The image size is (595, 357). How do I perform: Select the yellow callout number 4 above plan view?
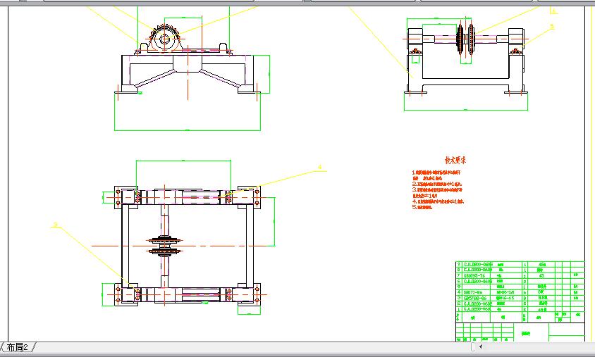pyautogui.click(x=319, y=167)
